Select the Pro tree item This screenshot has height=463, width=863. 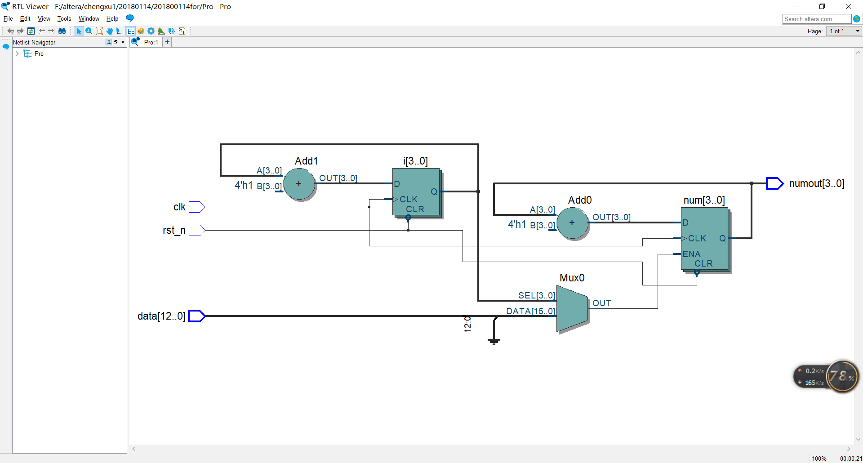coord(39,53)
